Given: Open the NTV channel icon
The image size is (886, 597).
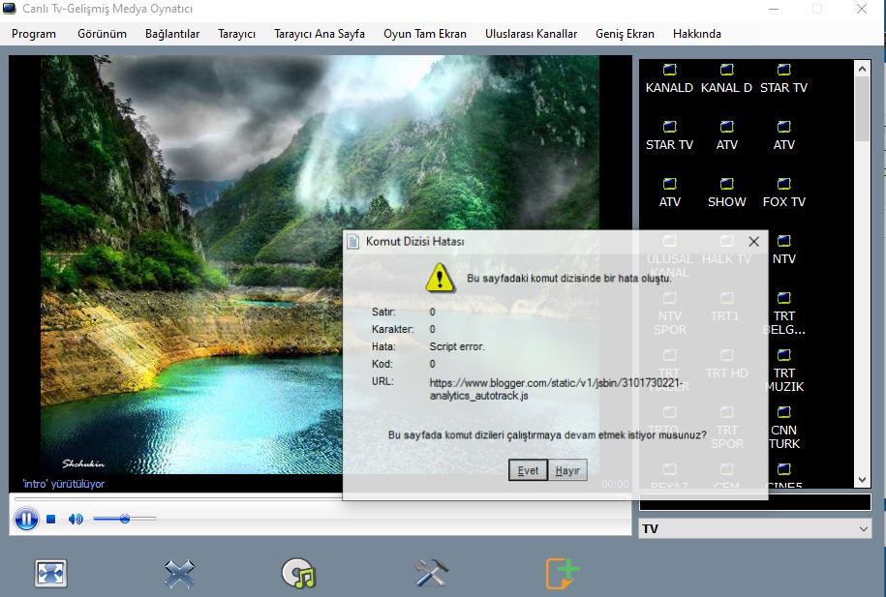Looking at the screenshot, I should pyautogui.click(x=783, y=241).
